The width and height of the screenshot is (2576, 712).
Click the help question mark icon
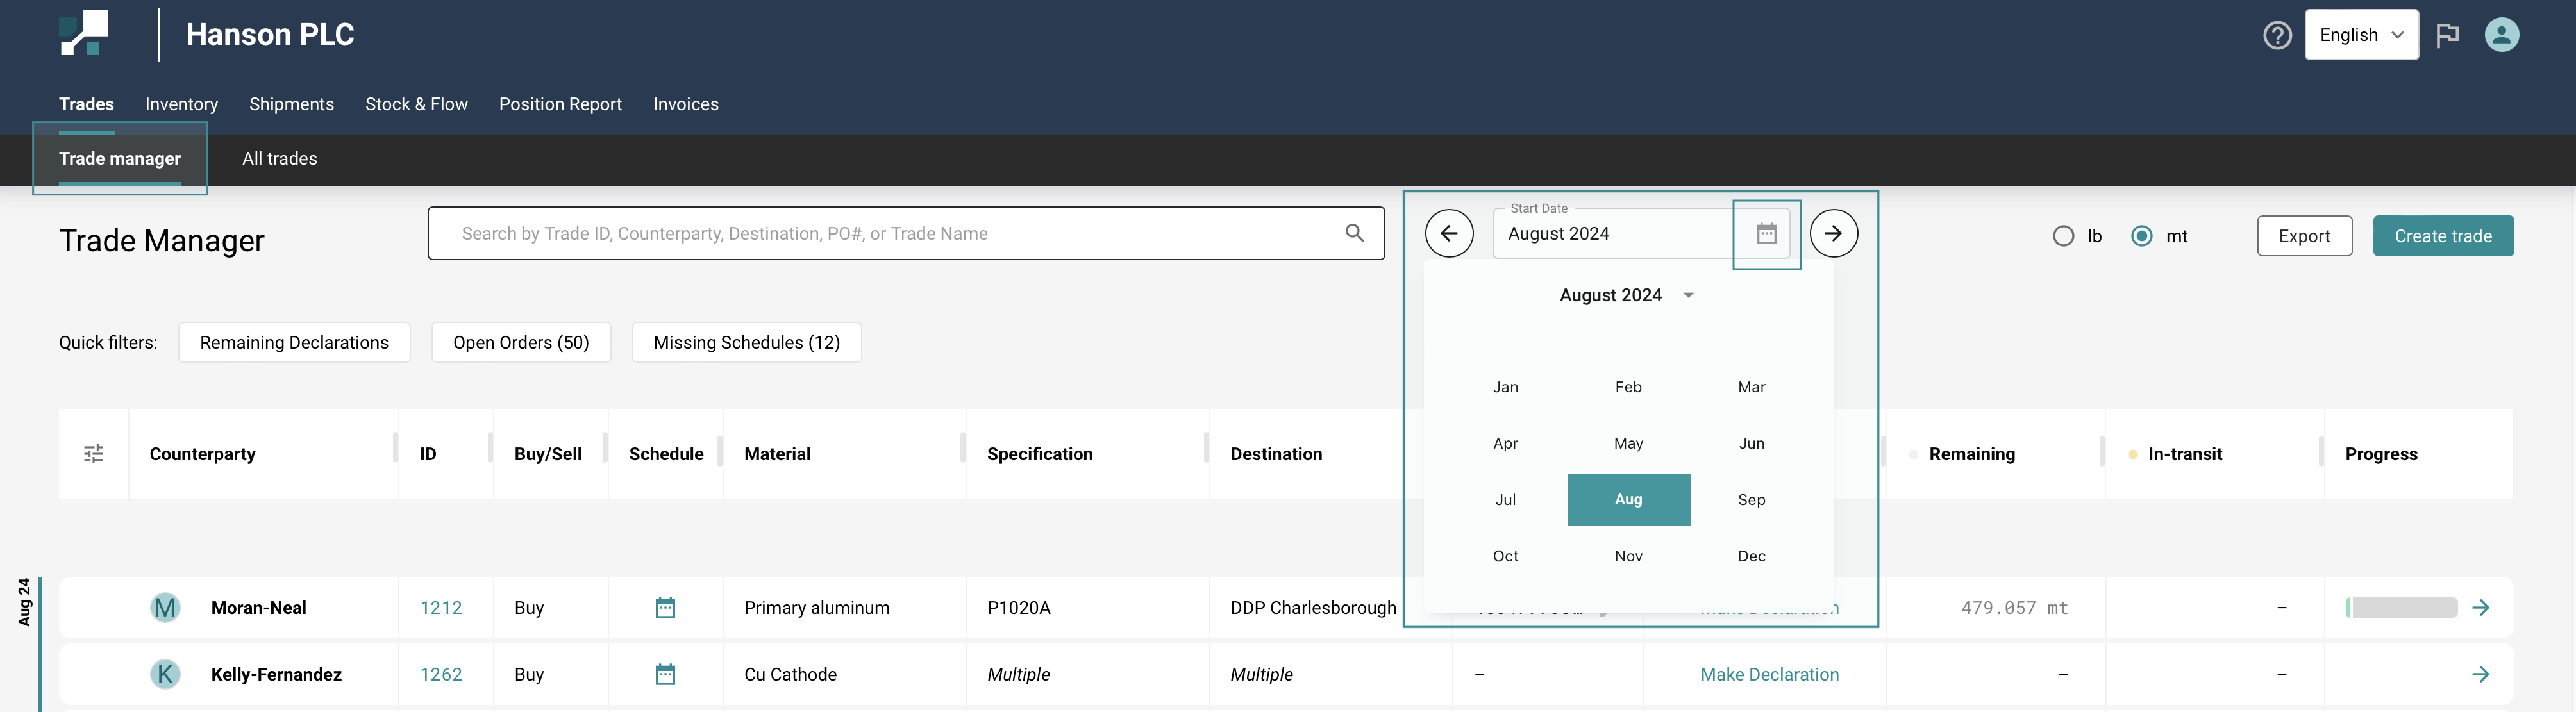click(x=2277, y=36)
